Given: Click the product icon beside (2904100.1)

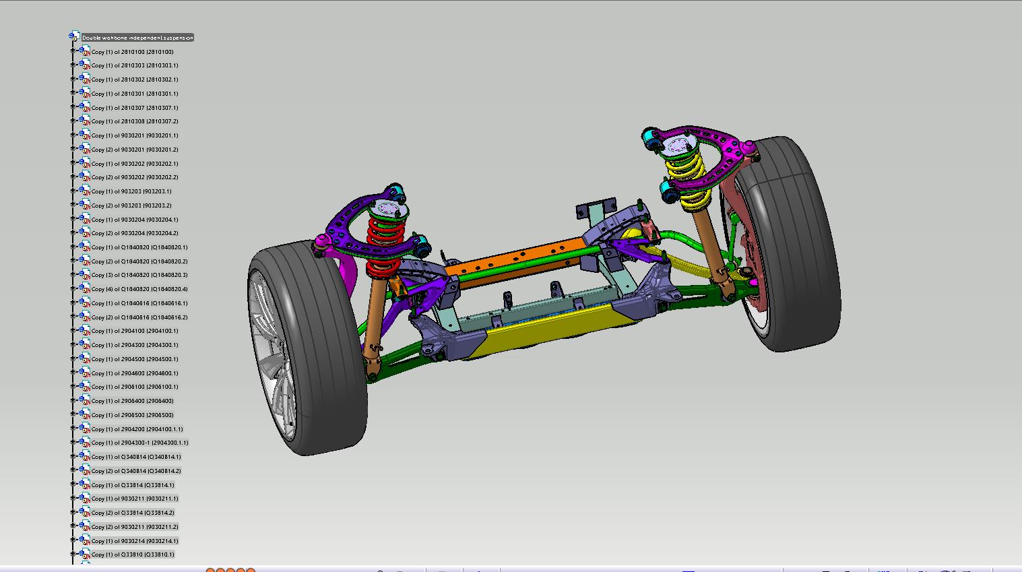Looking at the screenshot, I should coord(85,331).
